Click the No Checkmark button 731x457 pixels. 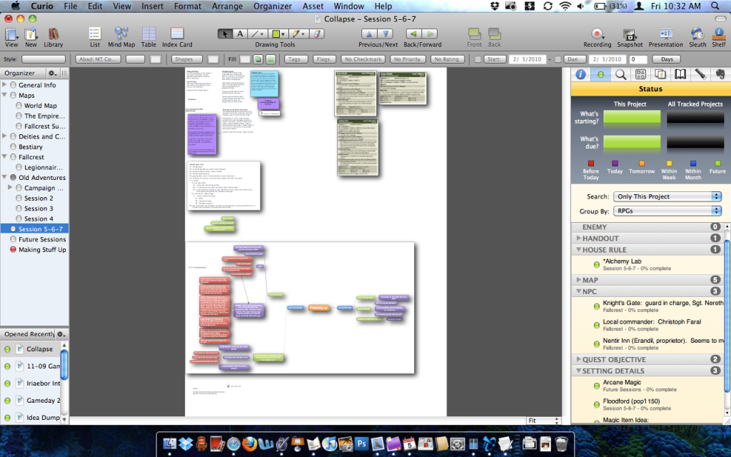(363, 59)
